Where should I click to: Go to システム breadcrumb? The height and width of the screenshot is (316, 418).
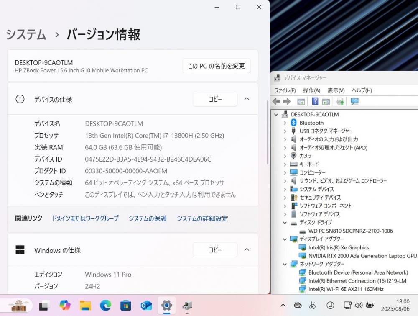(26, 34)
